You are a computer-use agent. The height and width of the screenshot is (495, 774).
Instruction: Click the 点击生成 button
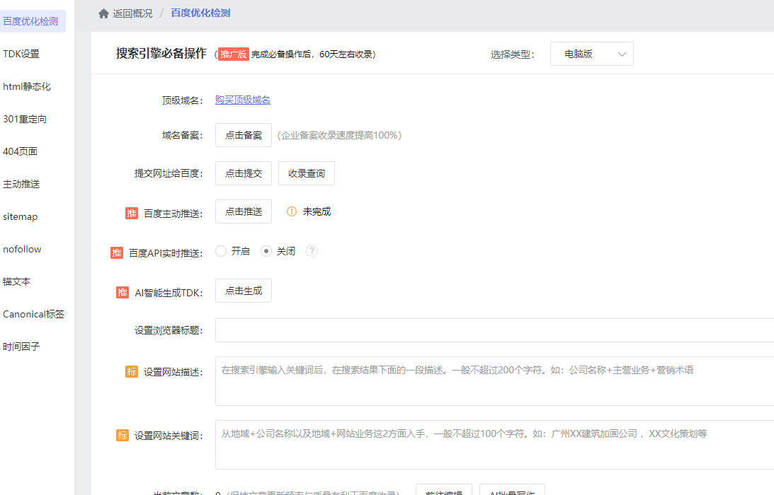pos(243,291)
